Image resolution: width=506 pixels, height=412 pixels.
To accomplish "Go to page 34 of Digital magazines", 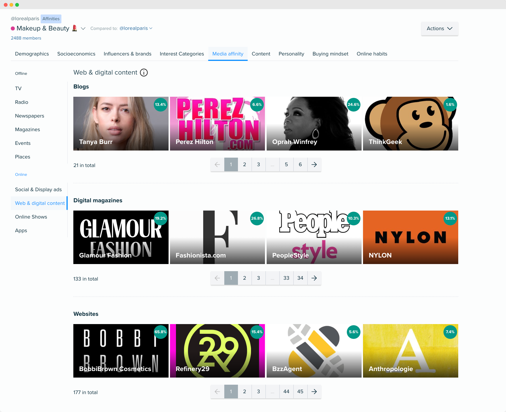I will [300, 278].
